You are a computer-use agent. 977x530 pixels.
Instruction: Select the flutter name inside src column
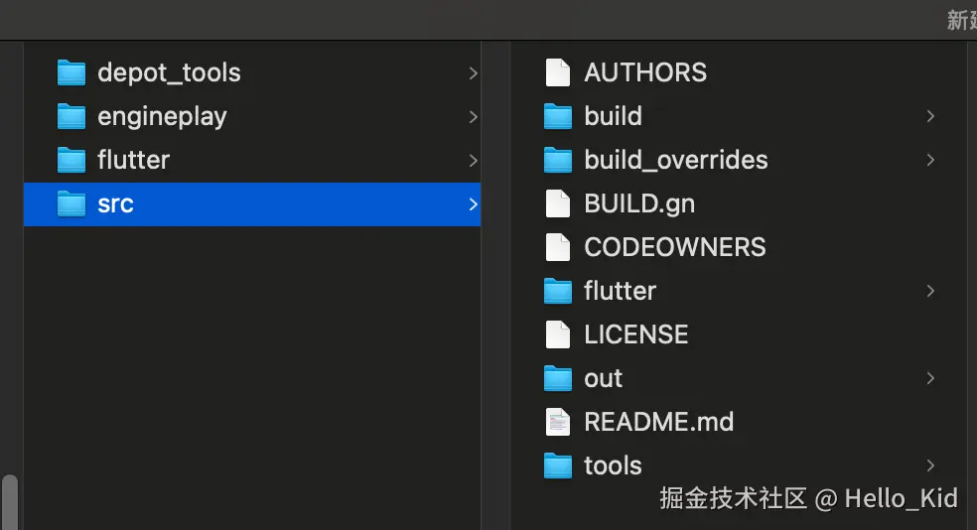pos(620,291)
